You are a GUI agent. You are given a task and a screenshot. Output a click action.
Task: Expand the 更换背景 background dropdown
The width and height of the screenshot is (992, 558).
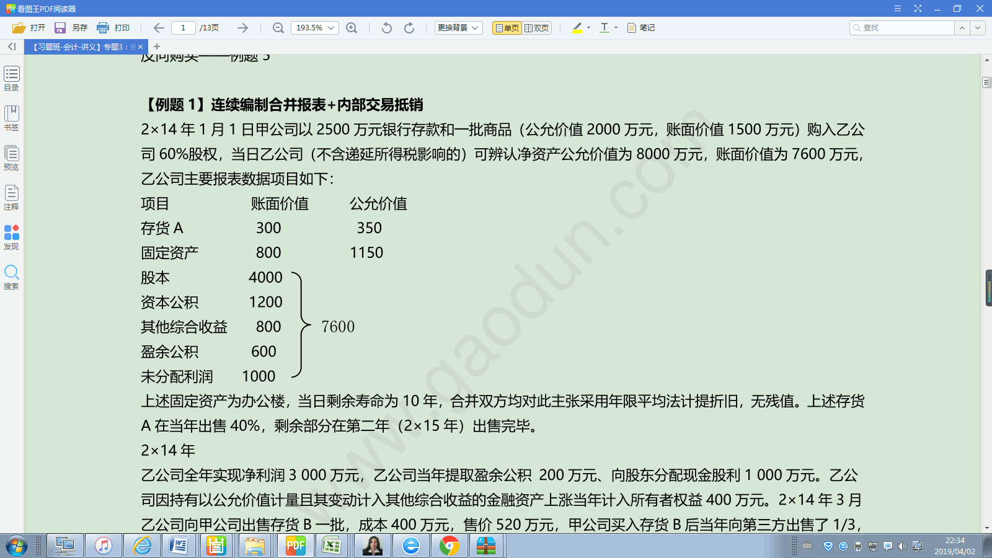[x=458, y=28]
